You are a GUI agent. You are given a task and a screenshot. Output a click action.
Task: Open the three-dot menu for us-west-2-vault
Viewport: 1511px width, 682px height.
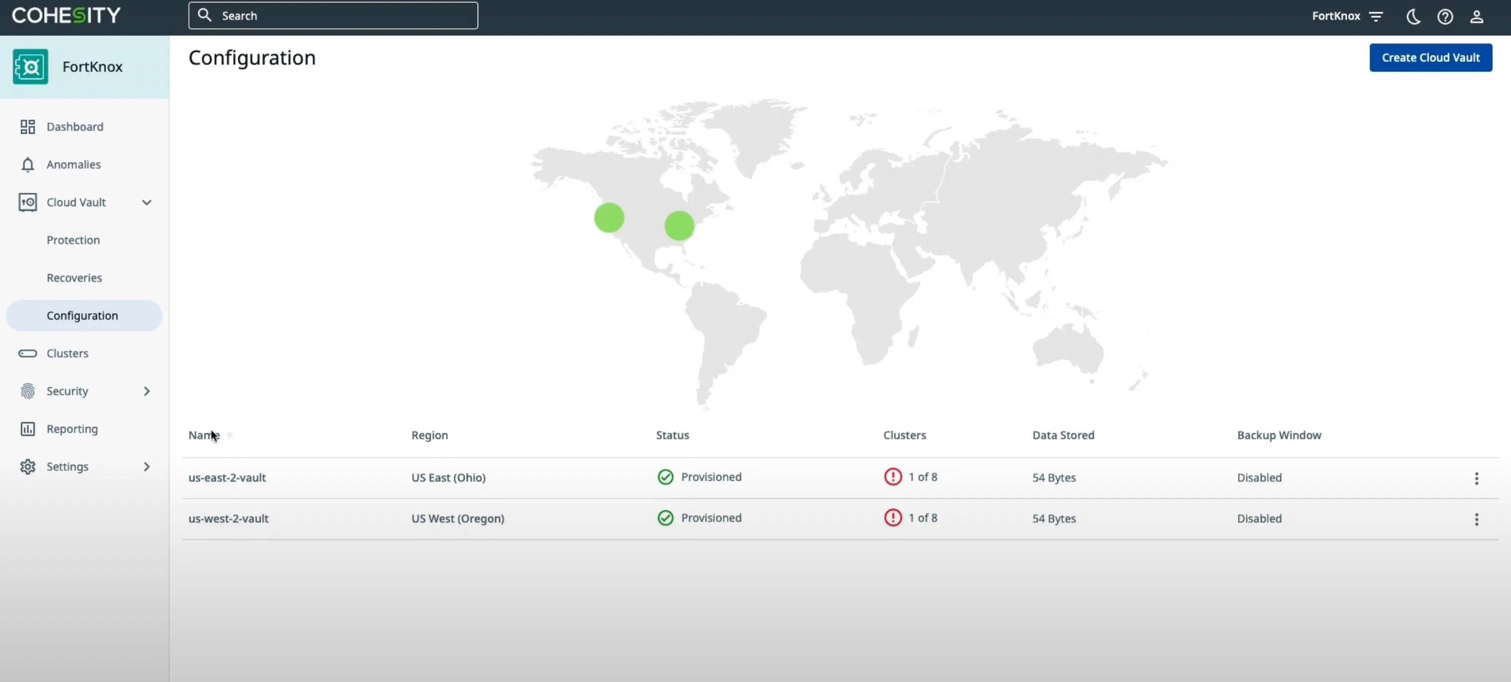point(1477,519)
